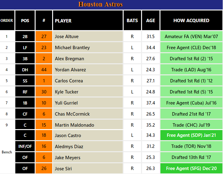Screen dimensions: 223x174
Task: Click Jason Castro's Free Agent (SDP) cell
Action: [x=191, y=135]
